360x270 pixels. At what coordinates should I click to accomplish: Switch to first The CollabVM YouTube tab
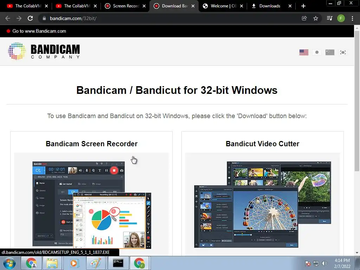[24, 6]
